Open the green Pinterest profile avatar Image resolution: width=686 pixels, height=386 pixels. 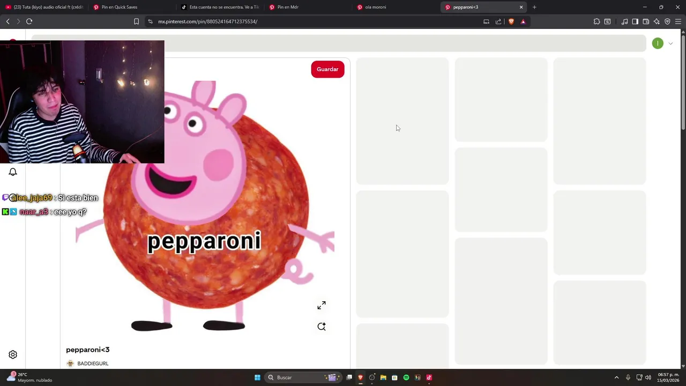[658, 43]
